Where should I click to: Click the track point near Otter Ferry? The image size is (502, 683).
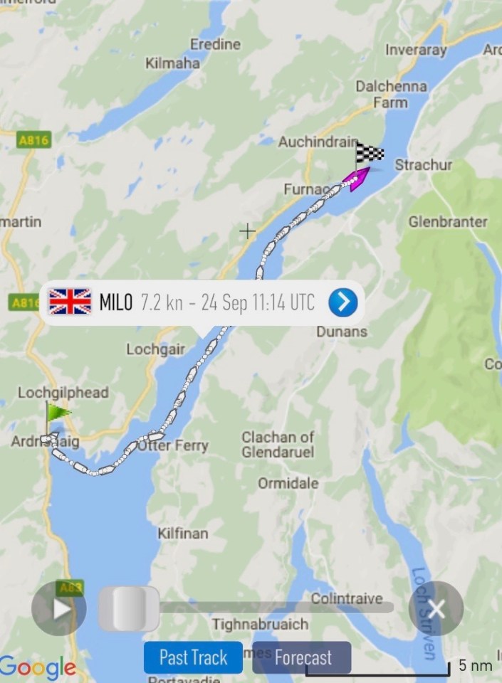pos(156,435)
